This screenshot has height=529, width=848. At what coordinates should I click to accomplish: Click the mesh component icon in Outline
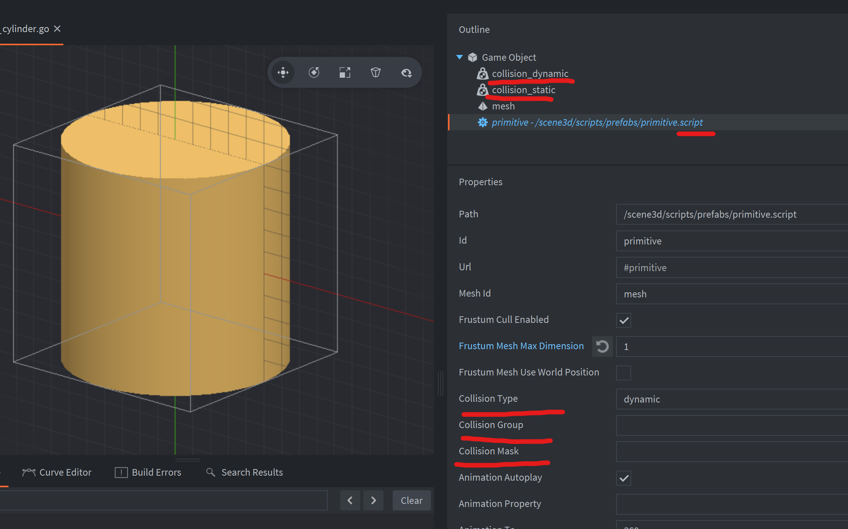[x=482, y=106]
